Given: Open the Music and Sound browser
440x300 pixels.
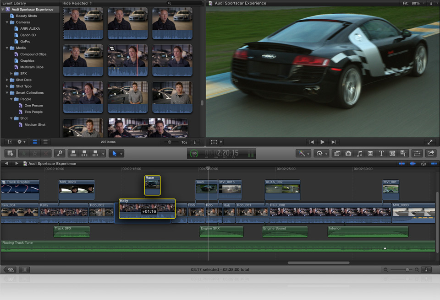Looking at the screenshot, I should 359,154.
